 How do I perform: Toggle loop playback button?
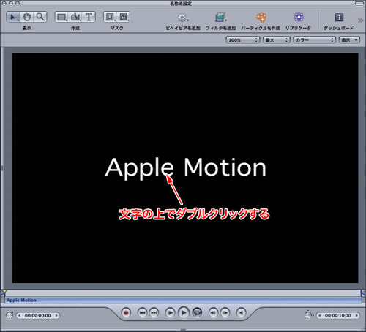click(x=197, y=312)
